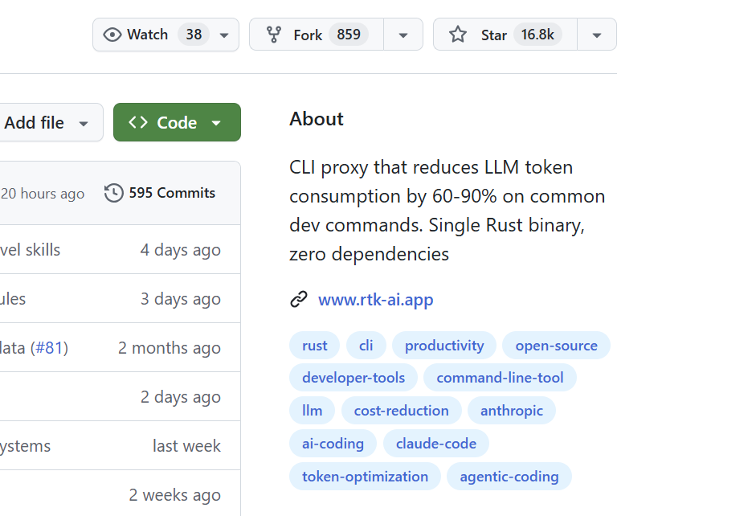
Task: Click the fork count 859
Action: coord(349,35)
